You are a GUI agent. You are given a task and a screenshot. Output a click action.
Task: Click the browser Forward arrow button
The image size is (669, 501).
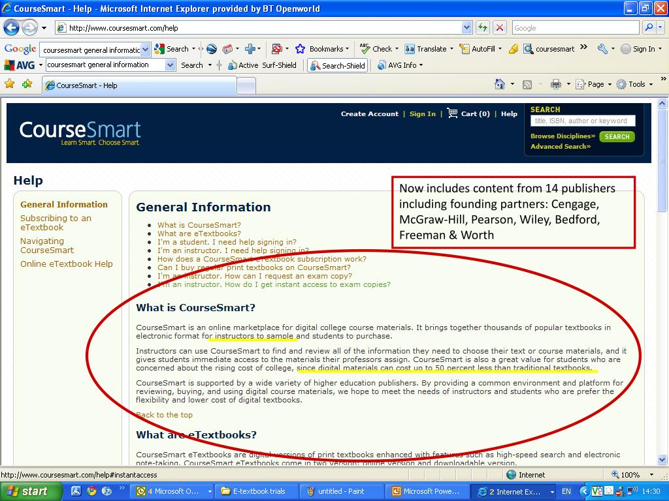[x=29, y=28]
